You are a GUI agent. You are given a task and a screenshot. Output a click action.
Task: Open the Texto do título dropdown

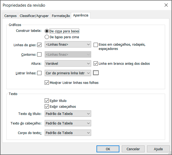coord(68,114)
